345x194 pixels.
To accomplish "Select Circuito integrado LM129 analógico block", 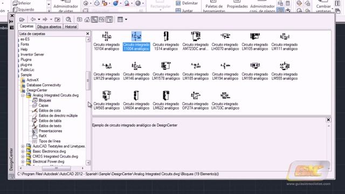I will (x=107, y=71).
